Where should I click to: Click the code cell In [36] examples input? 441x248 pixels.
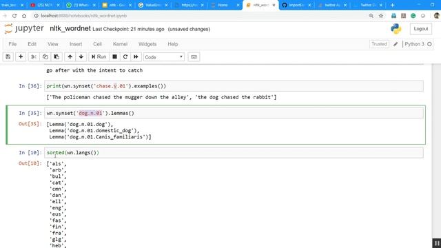coord(234,86)
